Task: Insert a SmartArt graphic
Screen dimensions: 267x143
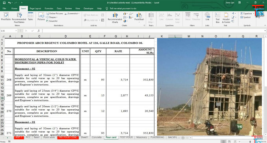Action: (x=52, y=21)
